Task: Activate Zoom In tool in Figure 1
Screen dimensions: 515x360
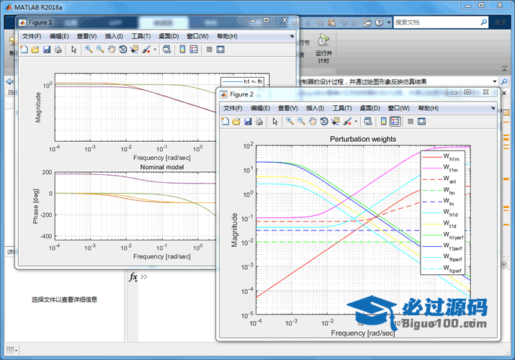Action: 89,50
